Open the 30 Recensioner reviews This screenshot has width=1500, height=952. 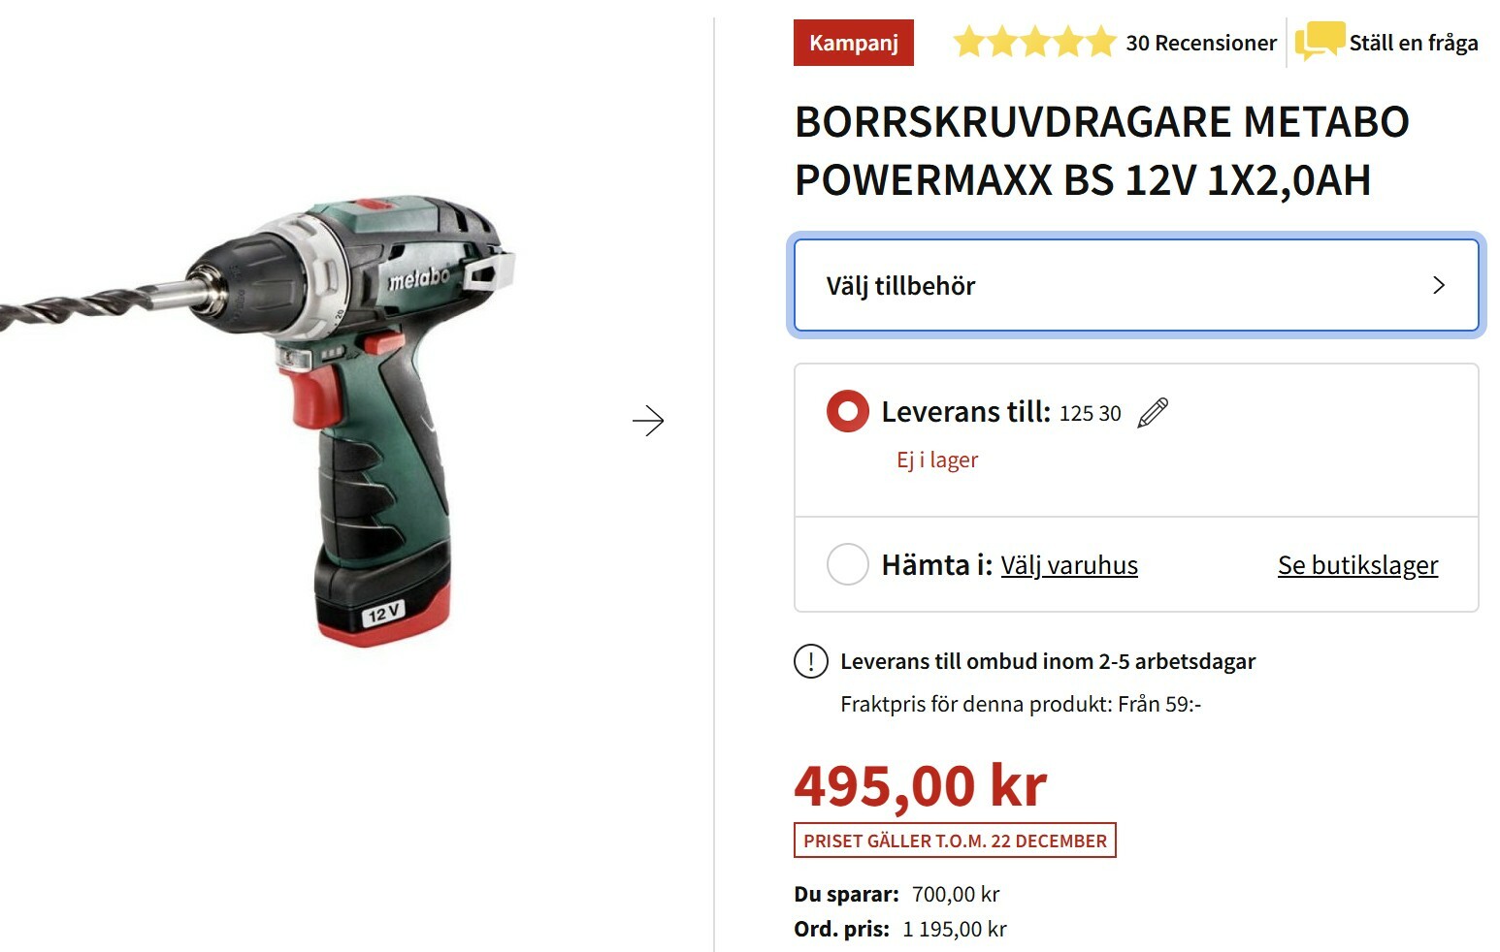[x=1201, y=43]
